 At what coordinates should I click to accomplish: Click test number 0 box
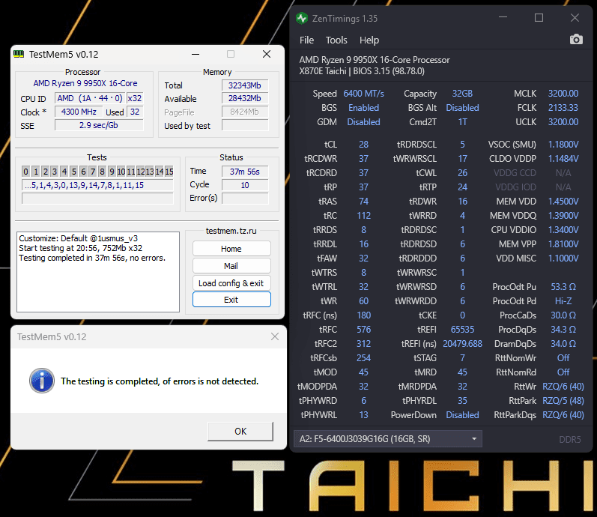click(25, 172)
